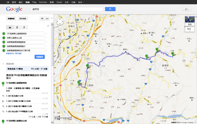This screenshot has width=197, height=124.
Task: Click the destination D address field
Action: (x=26, y=46)
